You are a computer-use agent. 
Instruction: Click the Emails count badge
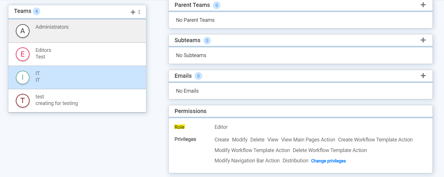(x=198, y=76)
